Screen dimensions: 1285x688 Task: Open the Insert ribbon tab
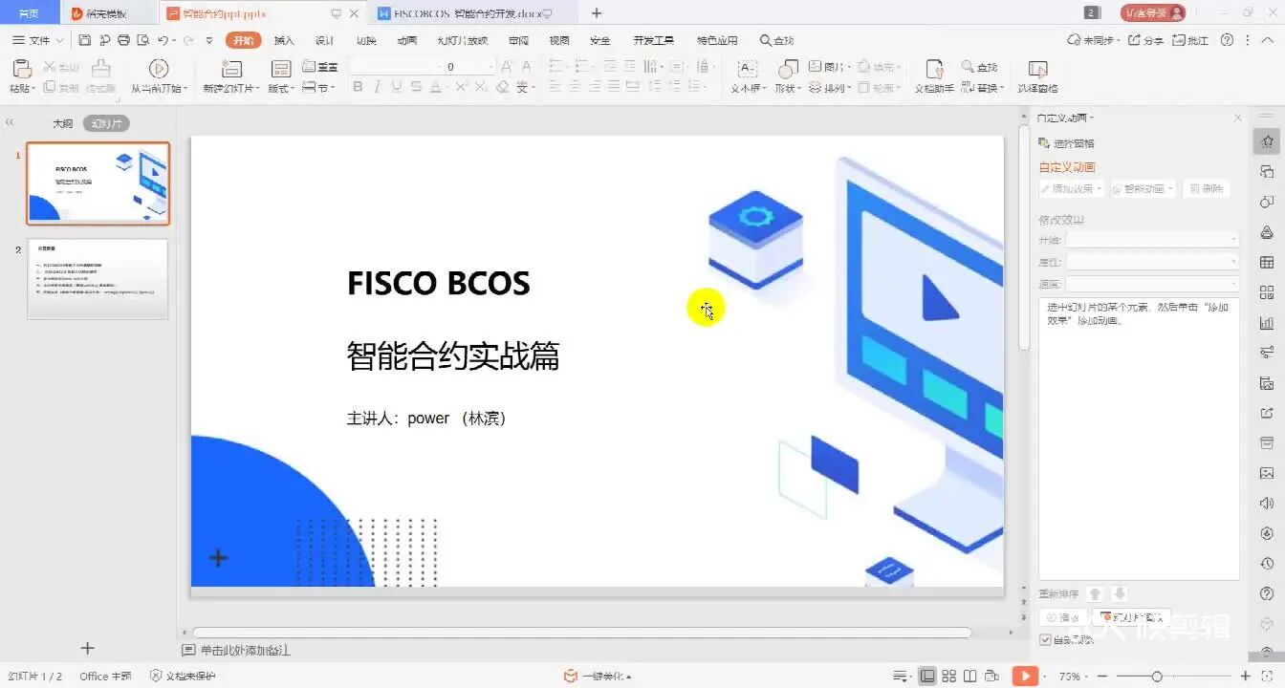[x=284, y=40]
